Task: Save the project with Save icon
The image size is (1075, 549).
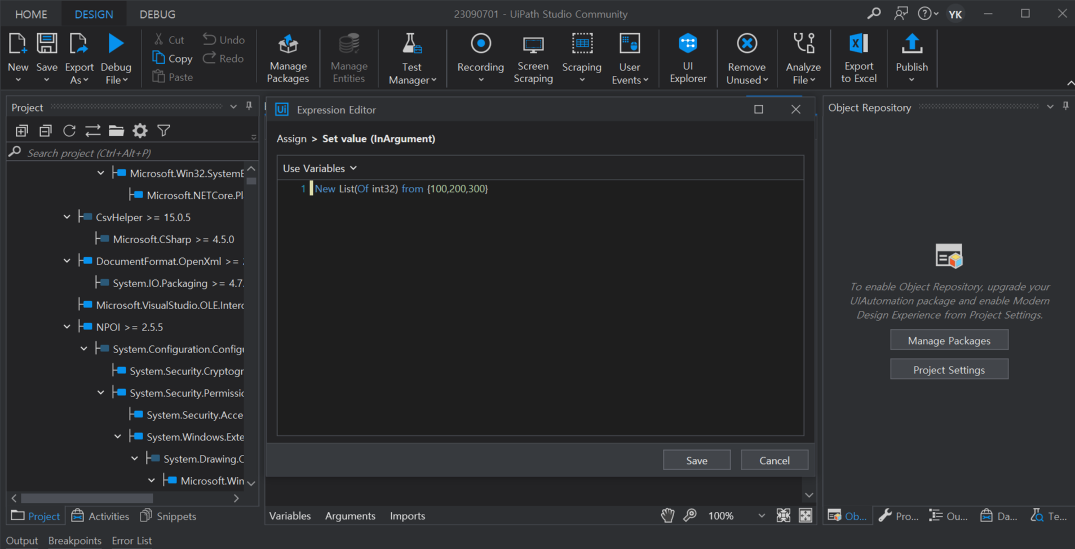Action: click(47, 44)
